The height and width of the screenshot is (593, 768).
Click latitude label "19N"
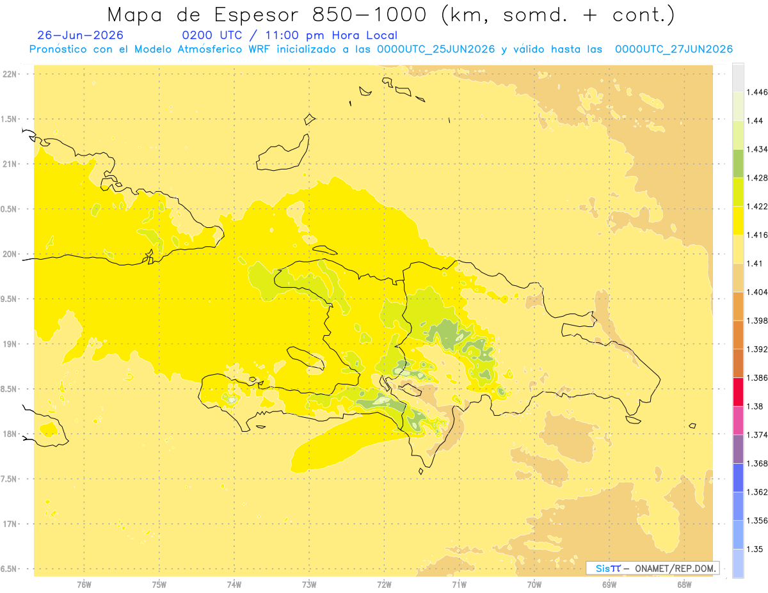(x=10, y=344)
